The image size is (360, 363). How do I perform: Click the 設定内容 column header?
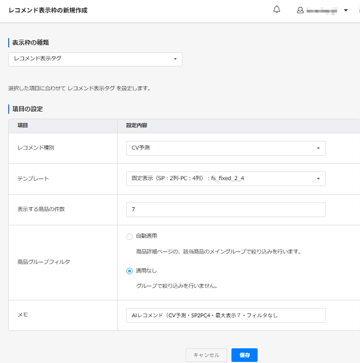pyautogui.click(x=137, y=126)
